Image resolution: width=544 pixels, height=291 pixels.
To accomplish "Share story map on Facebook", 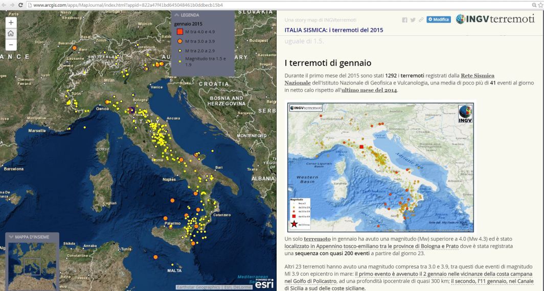I will 405,20.
